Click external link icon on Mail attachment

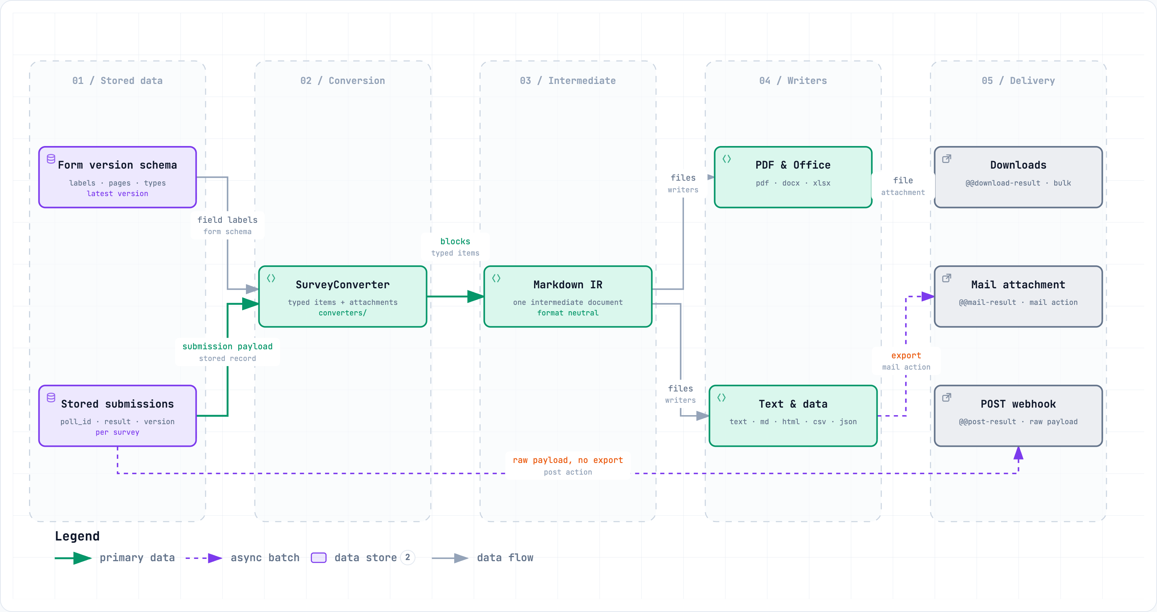tap(946, 279)
